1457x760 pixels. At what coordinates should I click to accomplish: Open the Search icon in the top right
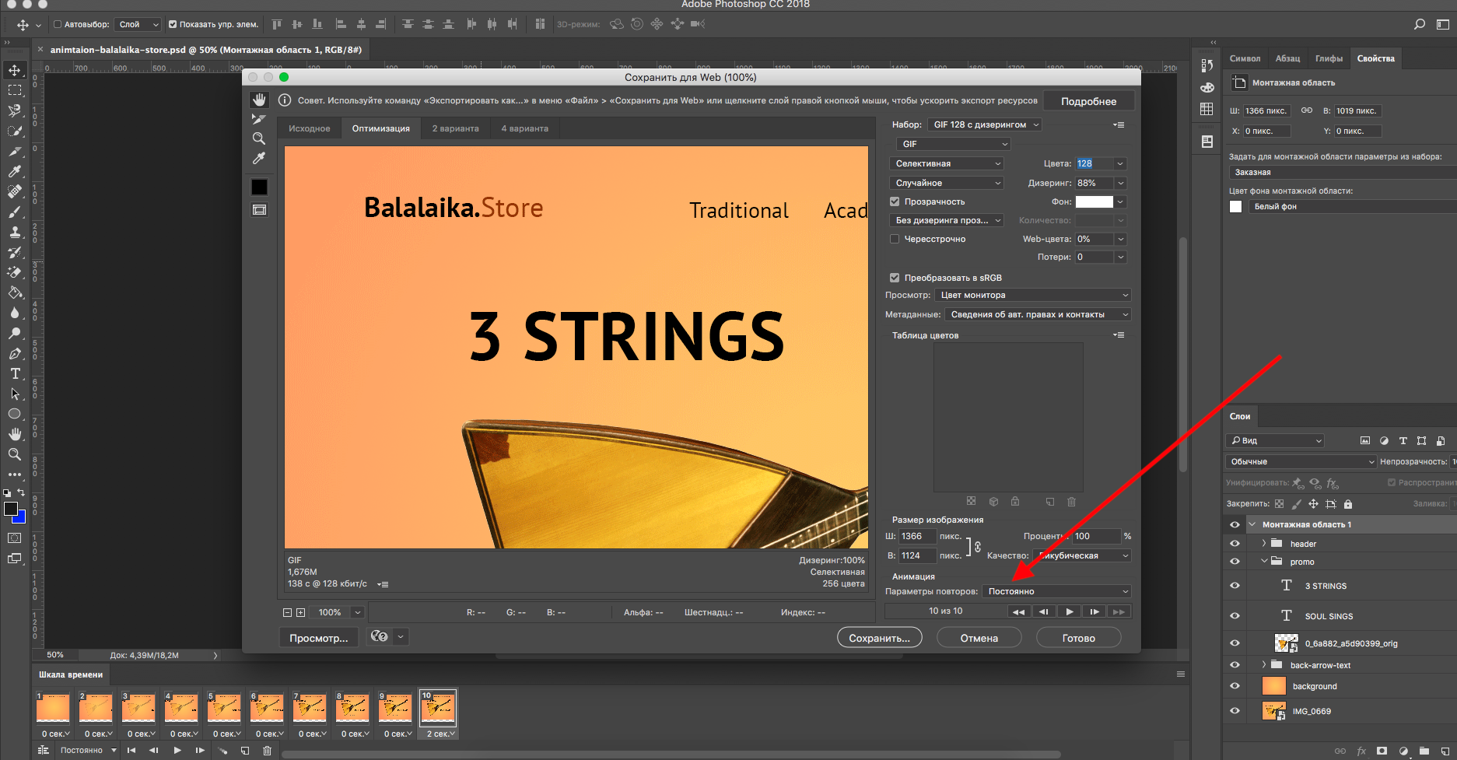coord(1420,24)
